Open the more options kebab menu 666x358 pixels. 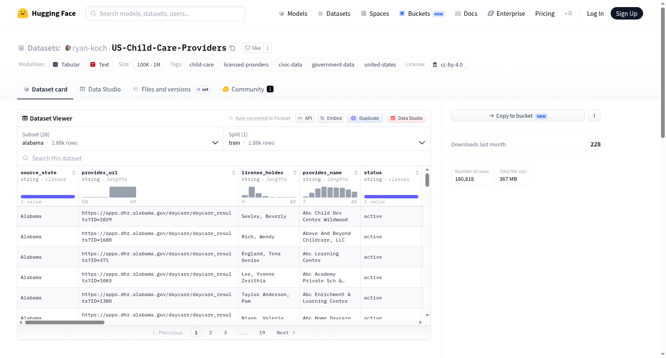[x=594, y=116]
